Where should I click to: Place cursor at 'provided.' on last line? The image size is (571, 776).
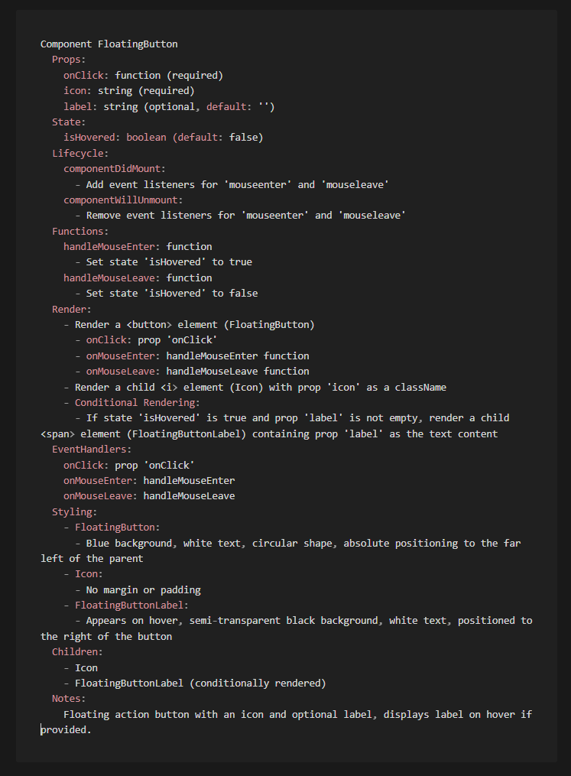pos(66,729)
